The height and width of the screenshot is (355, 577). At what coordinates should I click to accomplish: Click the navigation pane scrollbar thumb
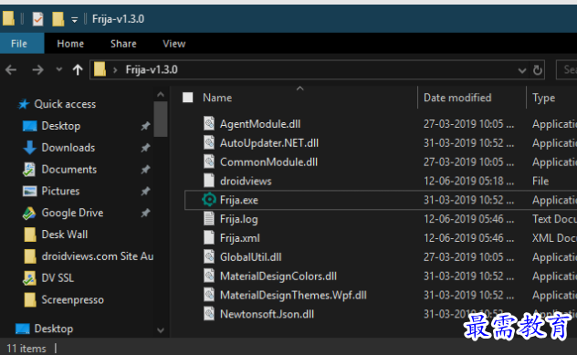pyautogui.click(x=161, y=120)
